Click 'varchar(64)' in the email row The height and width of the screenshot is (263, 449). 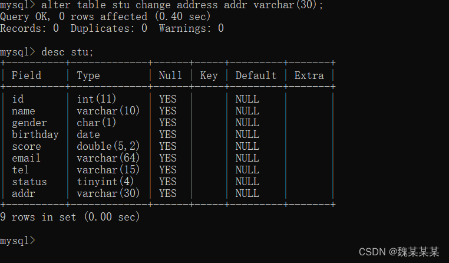click(108, 158)
